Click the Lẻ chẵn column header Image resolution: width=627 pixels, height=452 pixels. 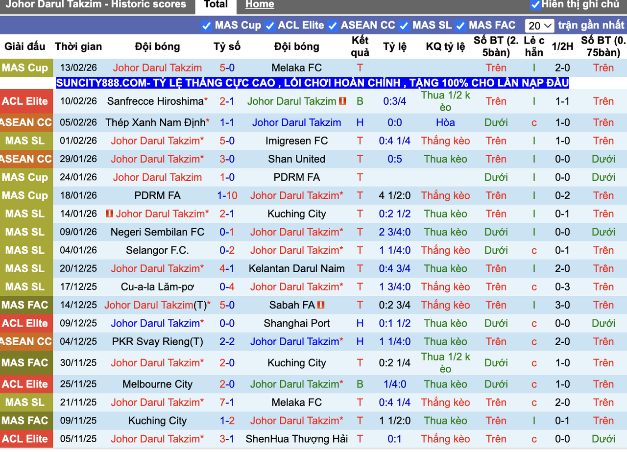534,47
